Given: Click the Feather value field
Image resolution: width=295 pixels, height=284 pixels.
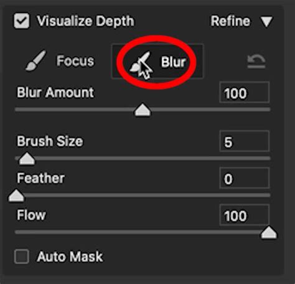Looking at the screenshot, I should click(245, 178).
